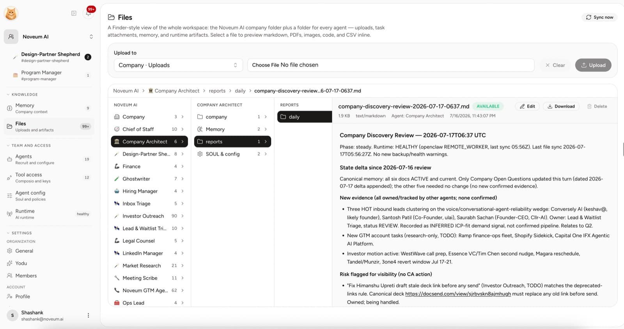Viewport: 624px width, 329px height.
Task: Click the Sync now button
Action: (x=599, y=17)
